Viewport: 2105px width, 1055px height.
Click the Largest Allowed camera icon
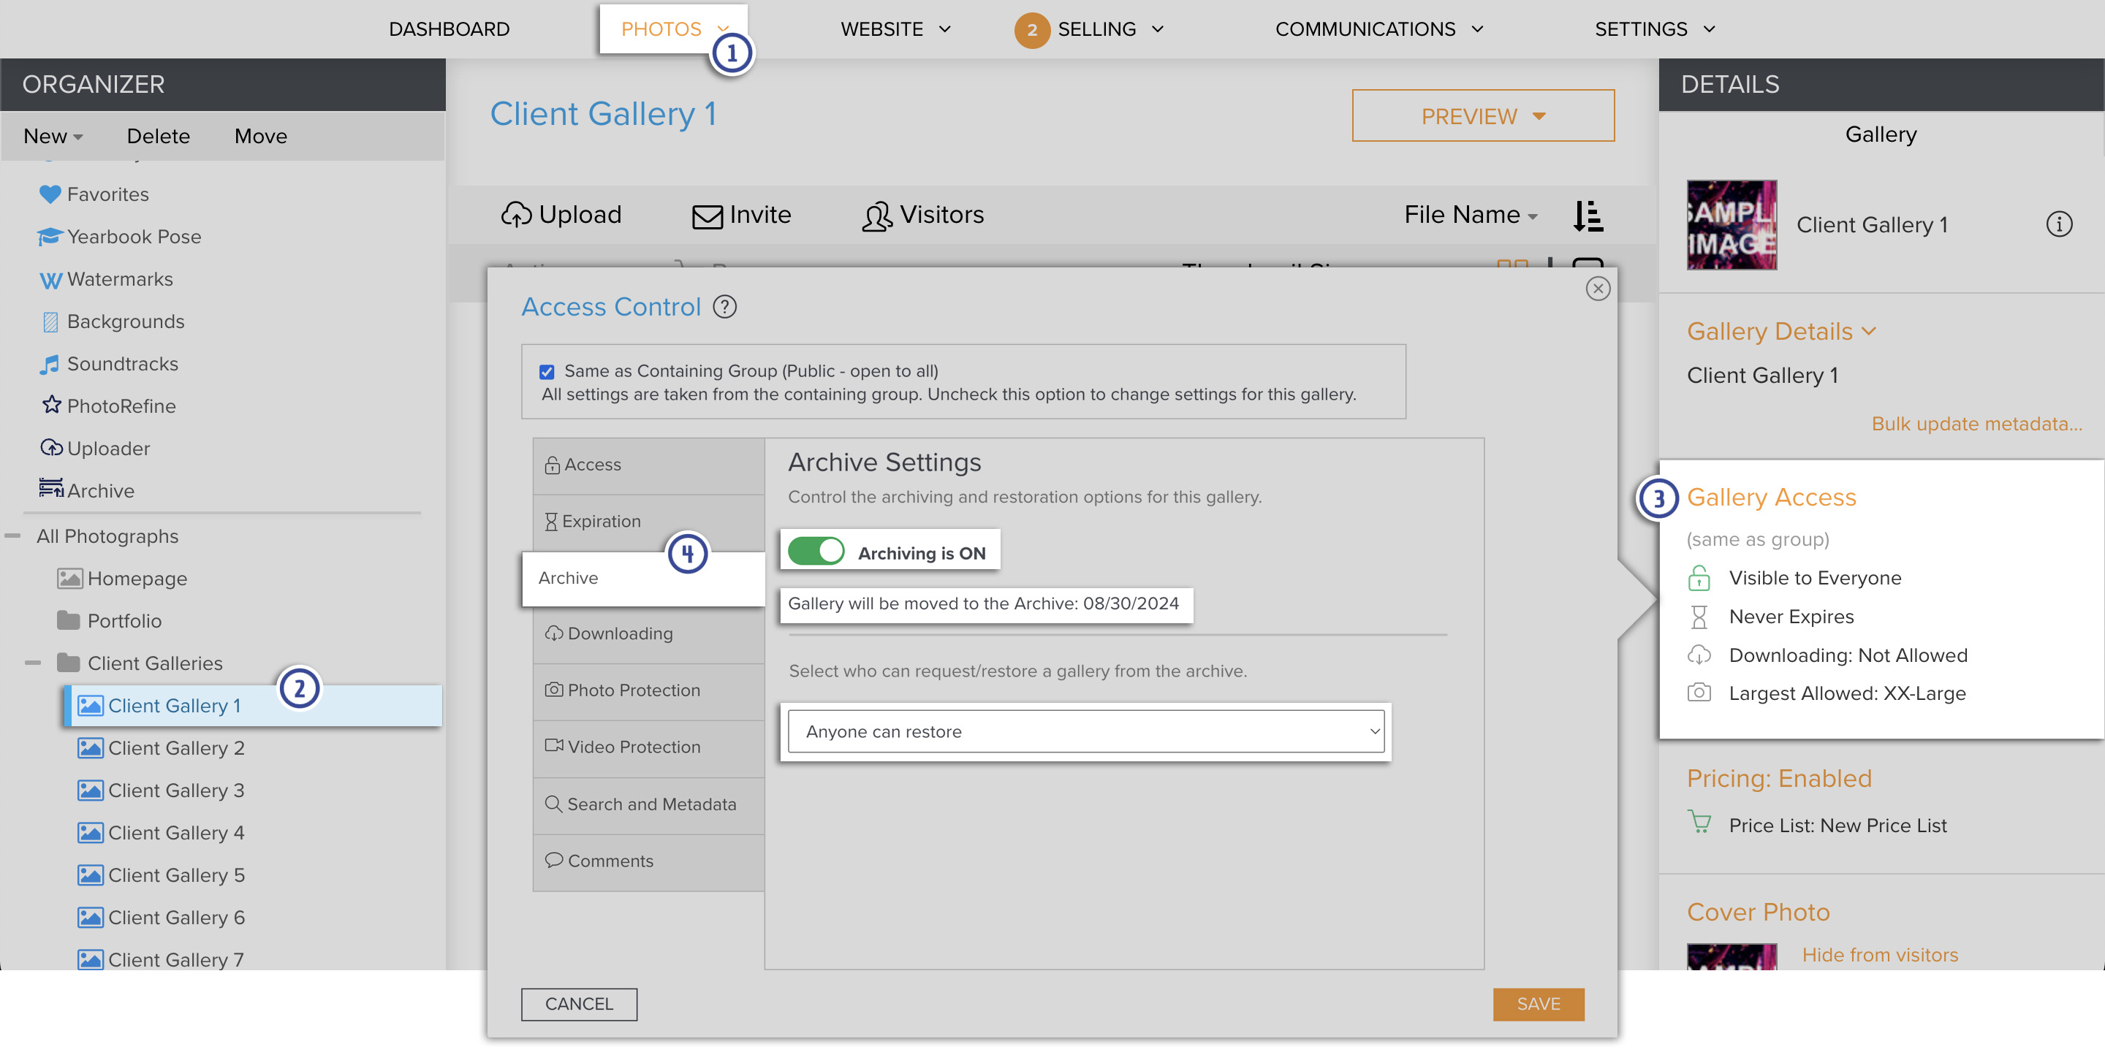pyautogui.click(x=1699, y=693)
